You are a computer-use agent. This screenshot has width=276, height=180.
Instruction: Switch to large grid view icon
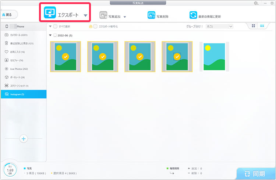point(253,26)
